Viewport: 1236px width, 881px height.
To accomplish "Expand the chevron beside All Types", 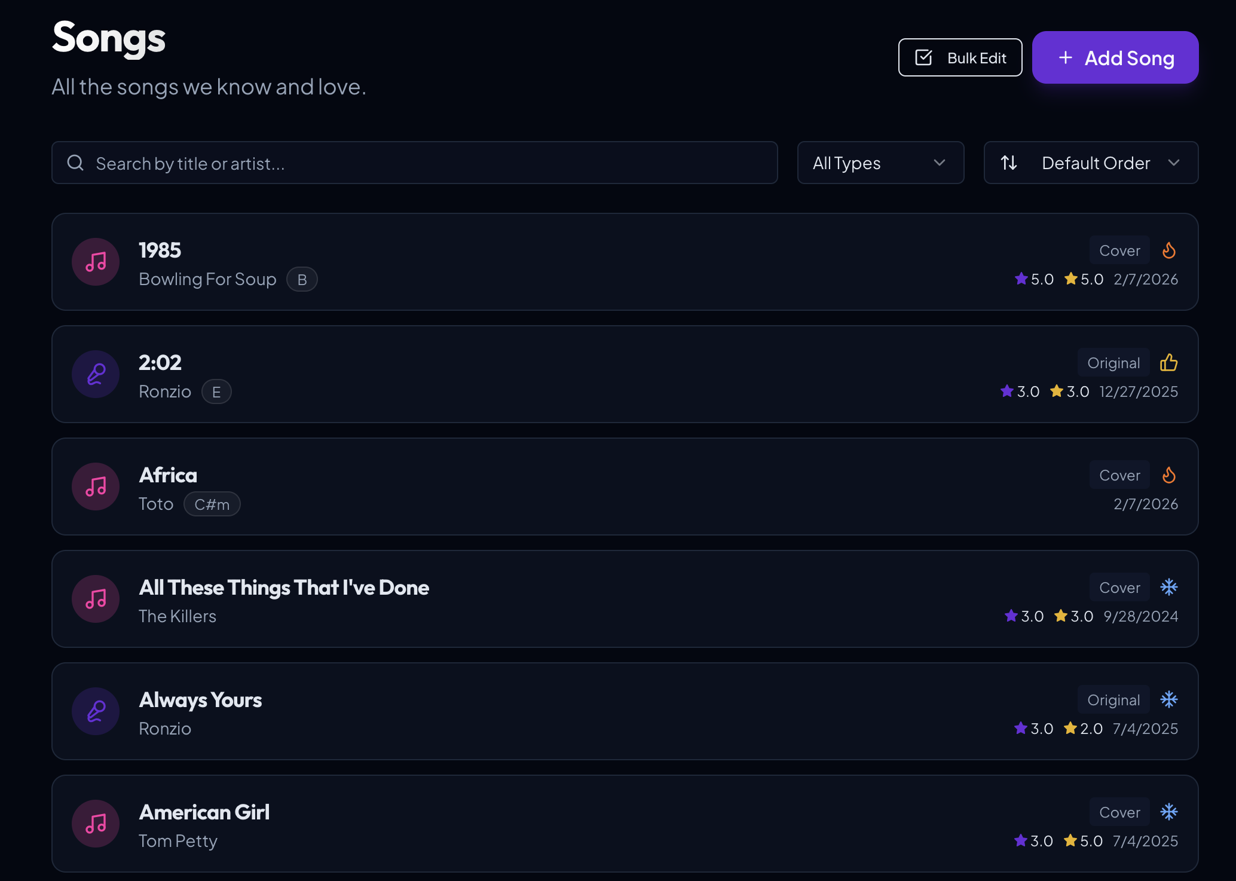I will click(938, 163).
